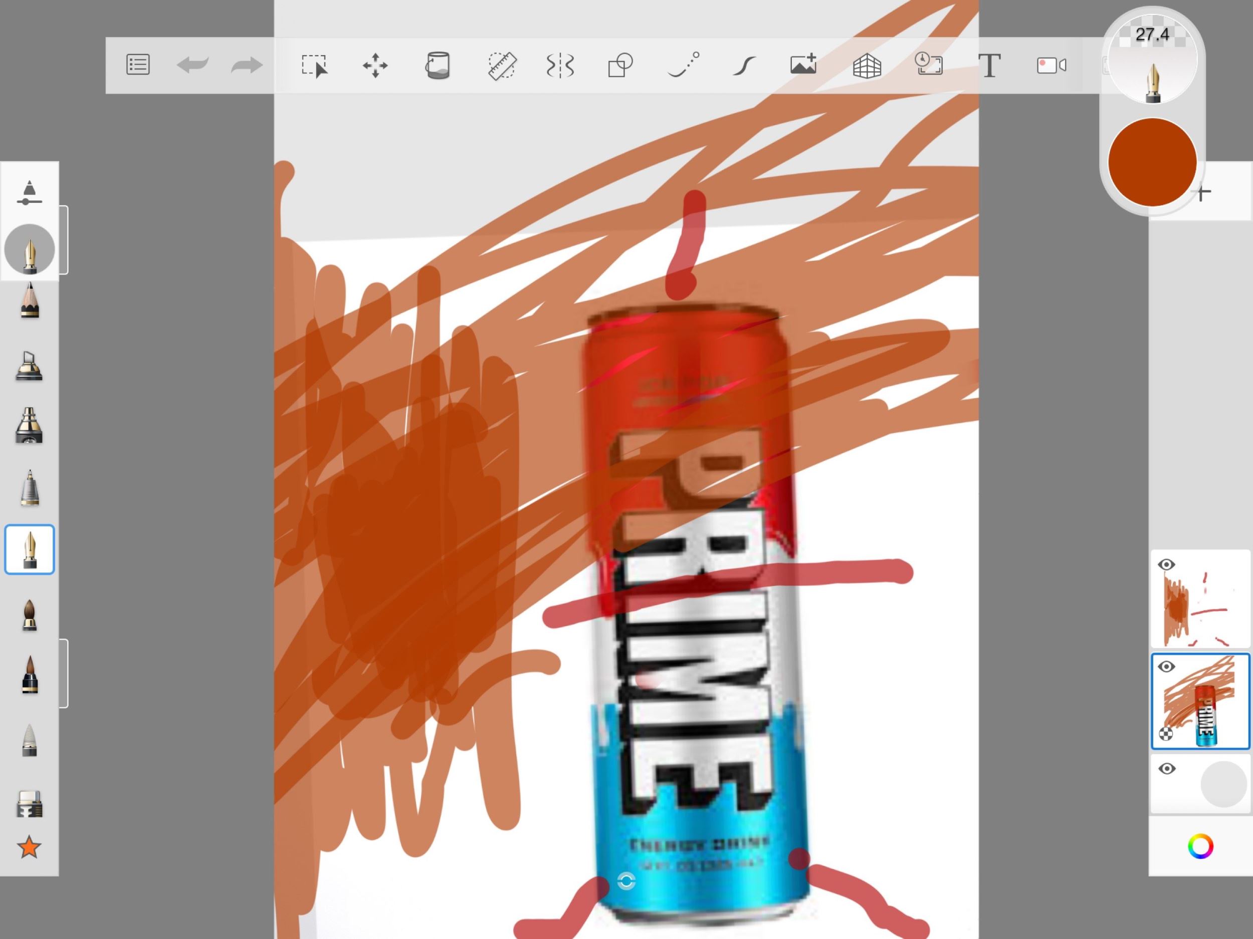Open the Ruler guides tool
The height and width of the screenshot is (939, 1253).
coord(502,66)
